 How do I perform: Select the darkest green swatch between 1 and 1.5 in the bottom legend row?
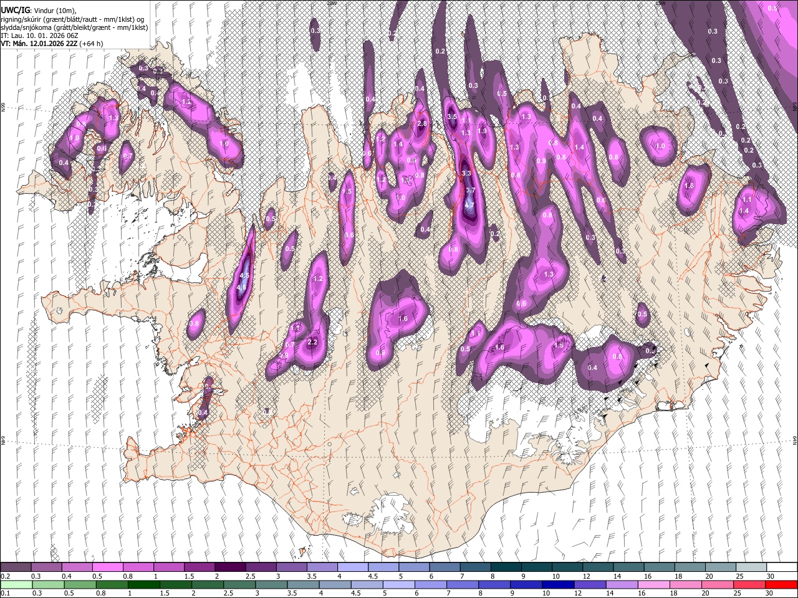tap(144, 584)
